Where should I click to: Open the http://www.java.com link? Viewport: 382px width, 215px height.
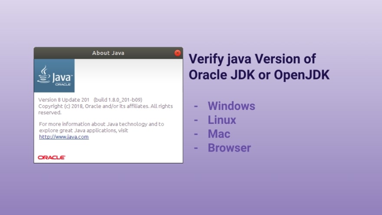click(x=64, y=137)
